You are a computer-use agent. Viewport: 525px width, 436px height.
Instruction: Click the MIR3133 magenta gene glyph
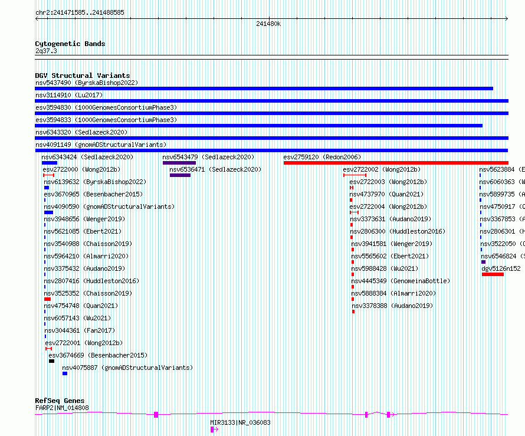pyautogui.click(x=214, y=430)
